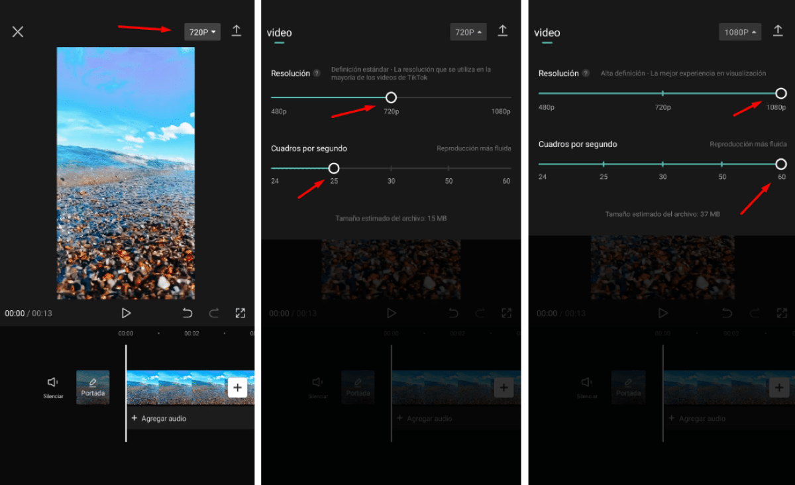Set resolution to 720p in the 1080P panel
This screenshot has height=485, width=795.
[x=662, y=107]
